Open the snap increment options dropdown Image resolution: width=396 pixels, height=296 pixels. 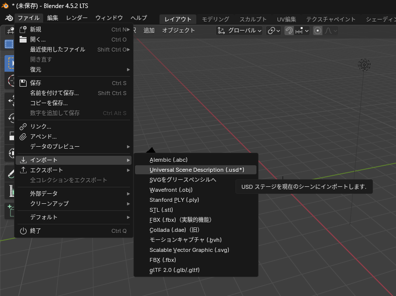tap(302, 31)
